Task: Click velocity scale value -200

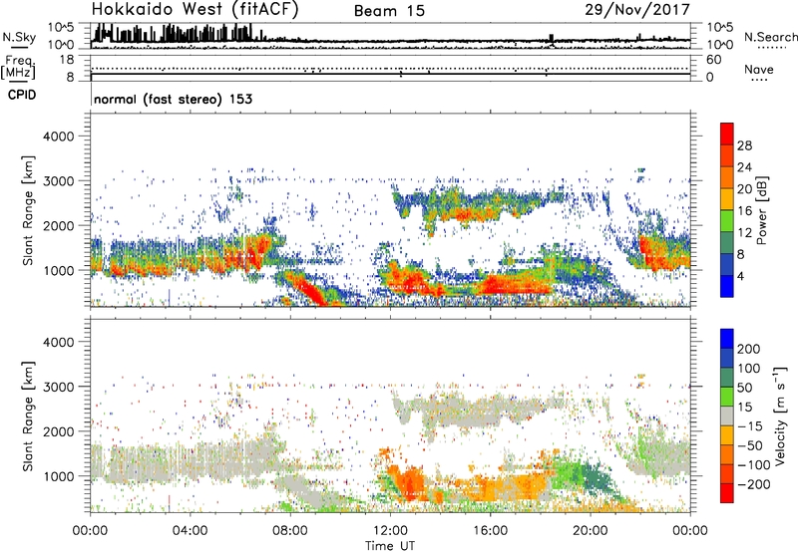Action: pos(754,484)
